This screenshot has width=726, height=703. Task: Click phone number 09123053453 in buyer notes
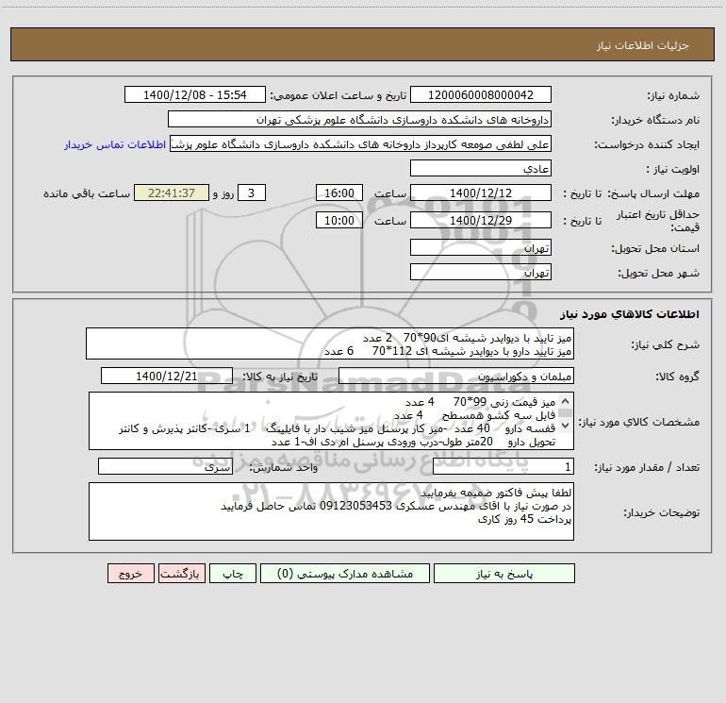pyautogui.click(x=356, y=506)
